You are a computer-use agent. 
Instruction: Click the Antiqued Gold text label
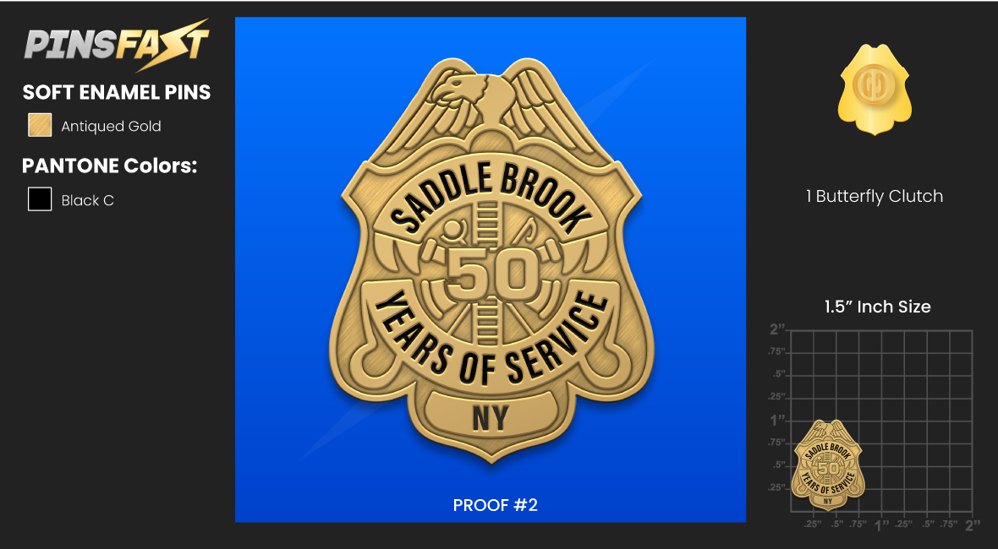coord(111,127)
